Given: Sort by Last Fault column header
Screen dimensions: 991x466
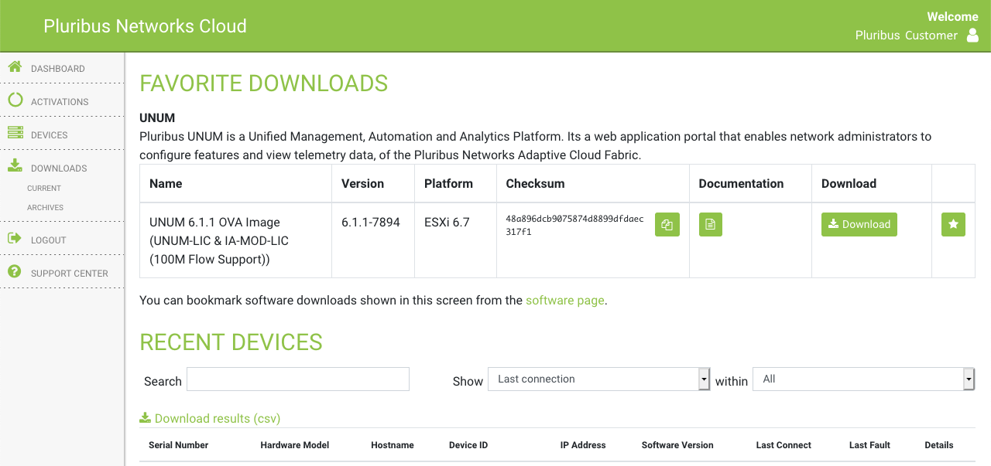Looking at the screenshot, I should pos(869,445).
